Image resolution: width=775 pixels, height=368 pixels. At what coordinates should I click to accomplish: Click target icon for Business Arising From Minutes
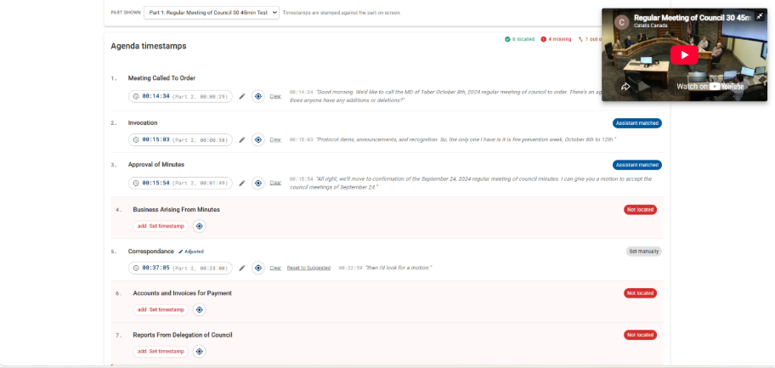tap(199, 226)
